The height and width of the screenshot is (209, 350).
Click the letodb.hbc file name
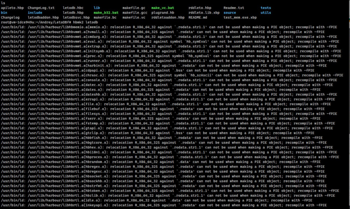73,8
